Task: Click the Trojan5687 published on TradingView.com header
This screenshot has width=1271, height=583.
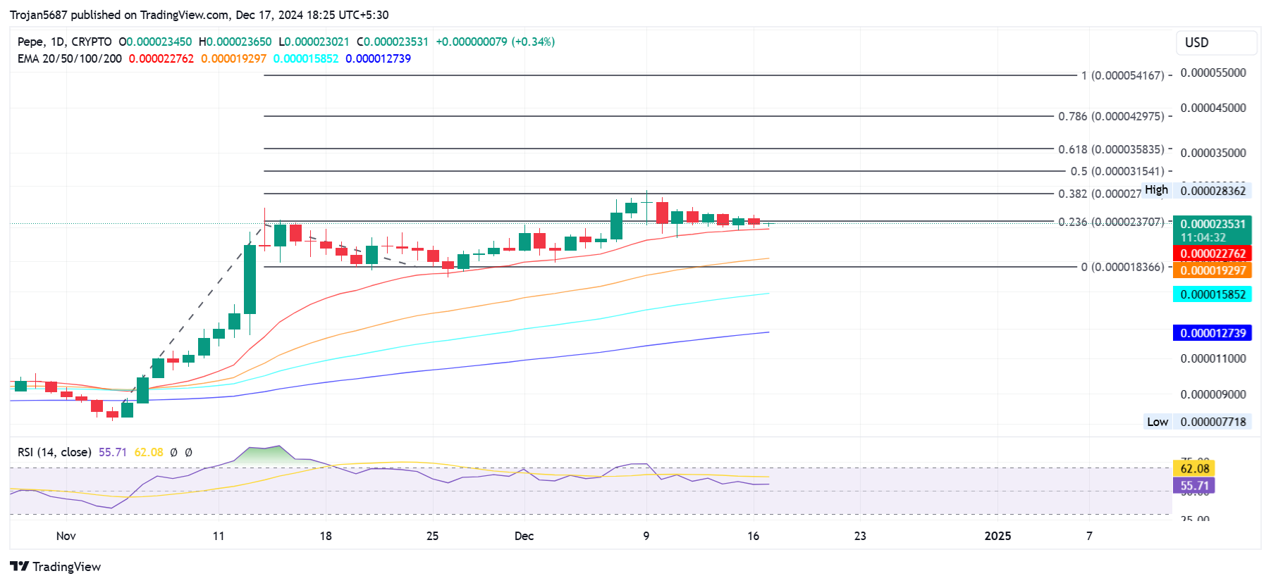Action: coord(199,15)
